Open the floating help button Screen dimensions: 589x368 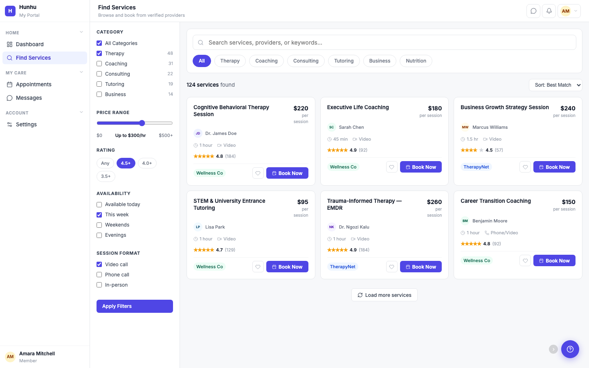coord(570,349)
